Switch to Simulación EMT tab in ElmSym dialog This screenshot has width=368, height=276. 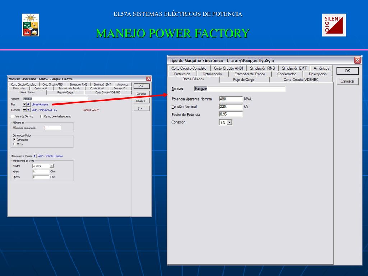click(x=102, y=84)
